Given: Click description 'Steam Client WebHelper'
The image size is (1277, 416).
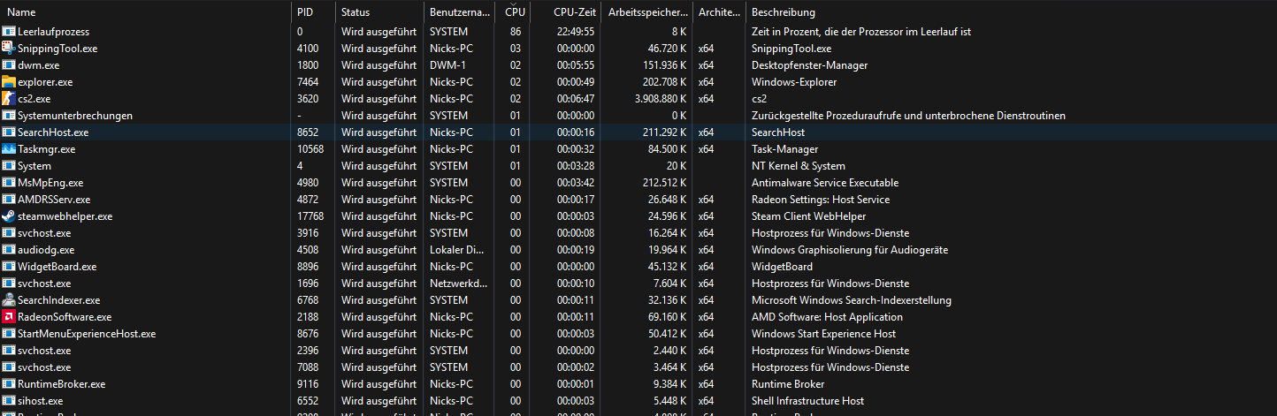Looking at the screenshot, I should pos(808,216).
